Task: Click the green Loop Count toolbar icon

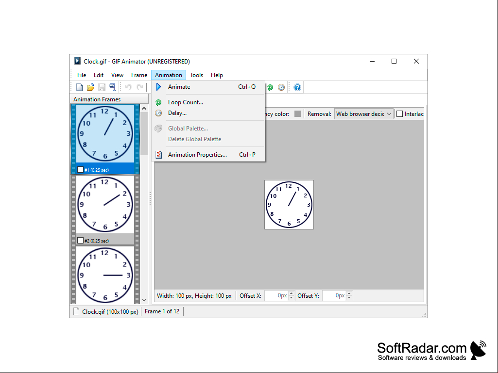Action: click(270, 87)
